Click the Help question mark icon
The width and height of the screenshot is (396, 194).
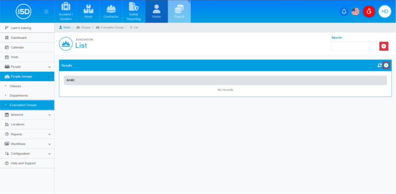pos(7,163)
